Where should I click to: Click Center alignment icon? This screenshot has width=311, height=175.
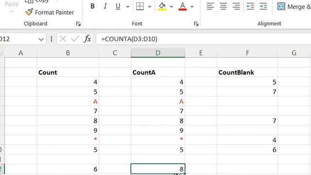(224, 6)
